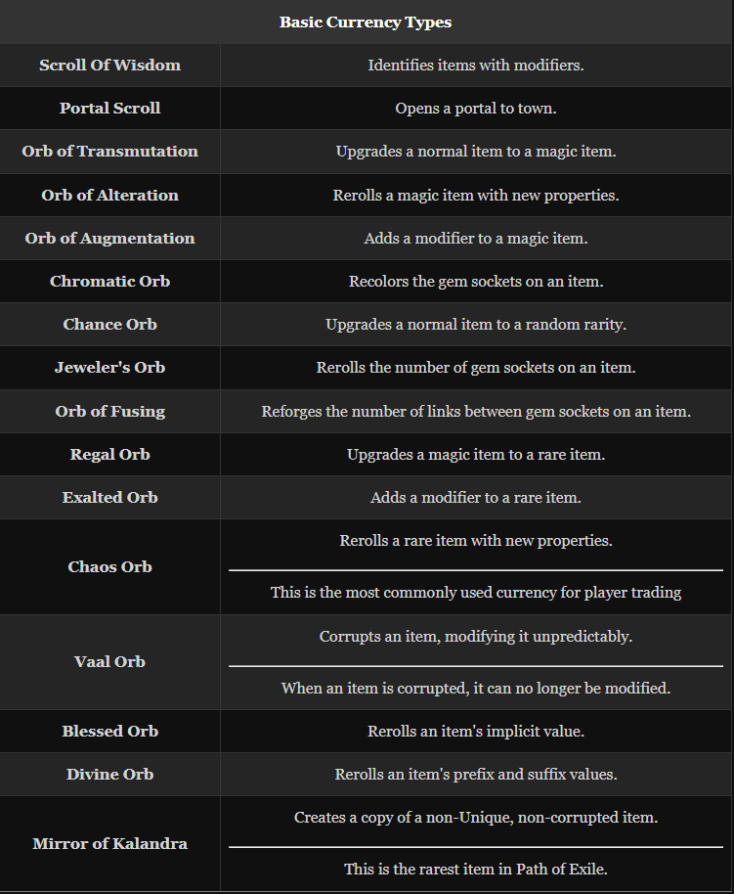Click the Orb of Alteration name
The width and height of the screenshot is (734, 894).
pyautogui.click(x=109, y=196)
